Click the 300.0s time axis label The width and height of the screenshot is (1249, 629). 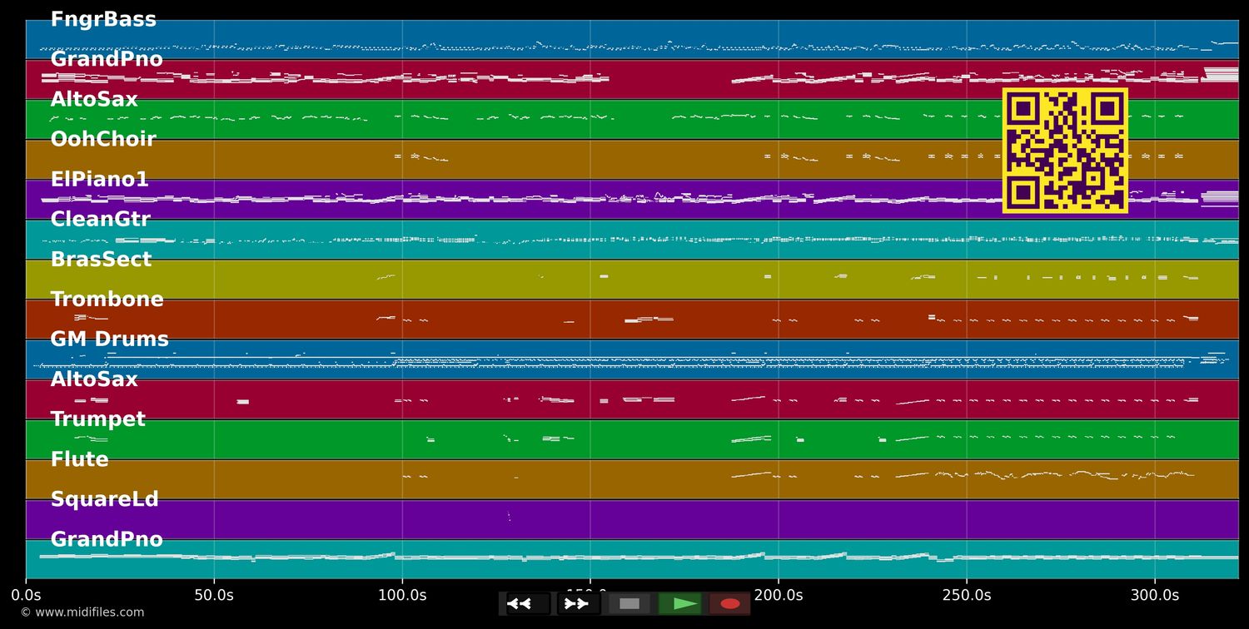pos(1154,596)
